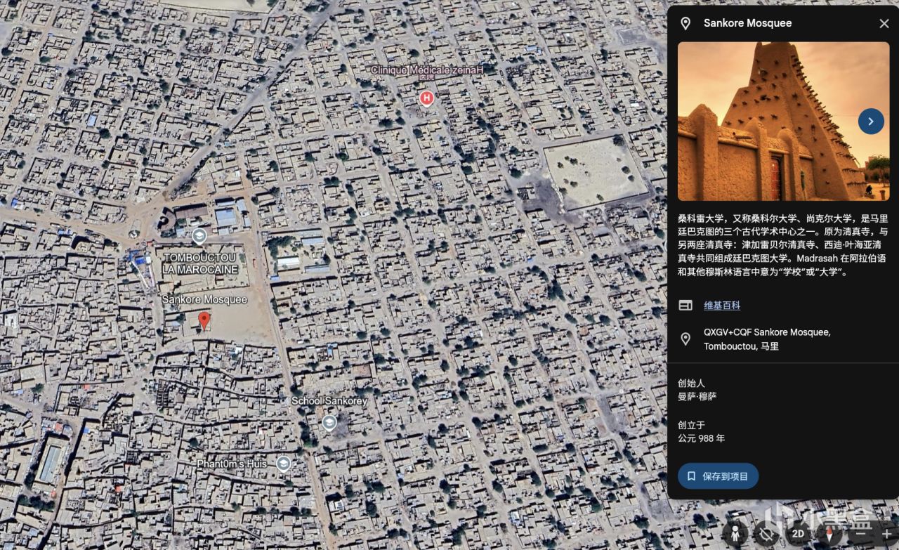Select the Phant0m's Huis marker icon
The image size is (899, 550).
[283, 464]
